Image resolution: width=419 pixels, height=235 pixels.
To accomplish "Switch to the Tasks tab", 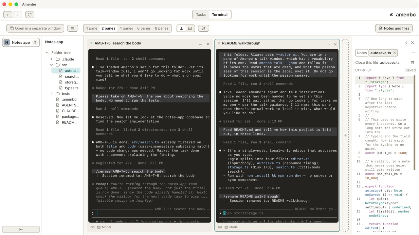I will (201, 15).
